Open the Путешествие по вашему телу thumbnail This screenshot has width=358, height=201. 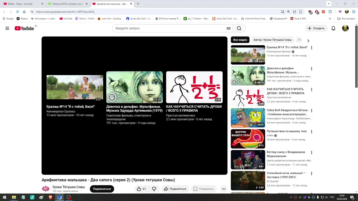[x=248, y=139]
